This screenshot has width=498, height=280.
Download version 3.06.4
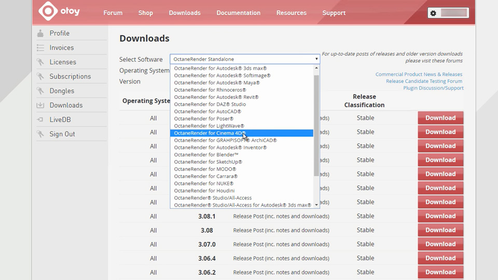pyautogui.click(x=440, y=258)
